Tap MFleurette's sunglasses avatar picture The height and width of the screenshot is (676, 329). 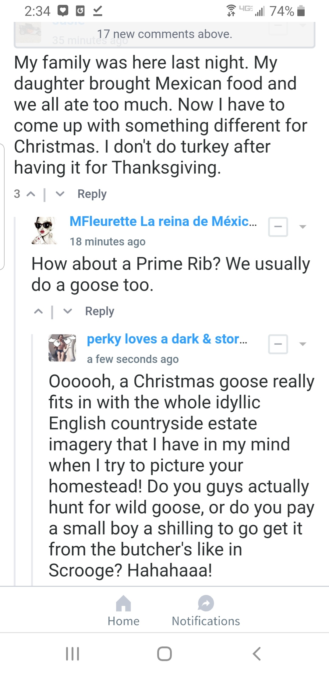click(x=44, y=231)
